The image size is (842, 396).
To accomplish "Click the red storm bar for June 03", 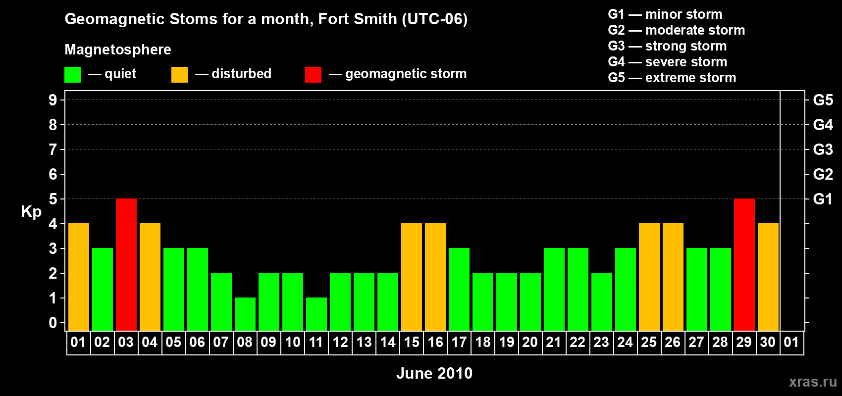I will pyautogui.click(x=126, y=264).
